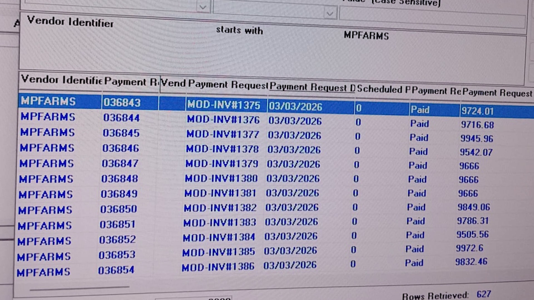Open the first filter dropdown arrow
This screenshot has height=300, width=534.
[203, 7]
